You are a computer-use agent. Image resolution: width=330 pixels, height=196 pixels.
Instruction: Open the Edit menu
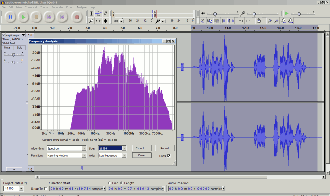[11, 7]
